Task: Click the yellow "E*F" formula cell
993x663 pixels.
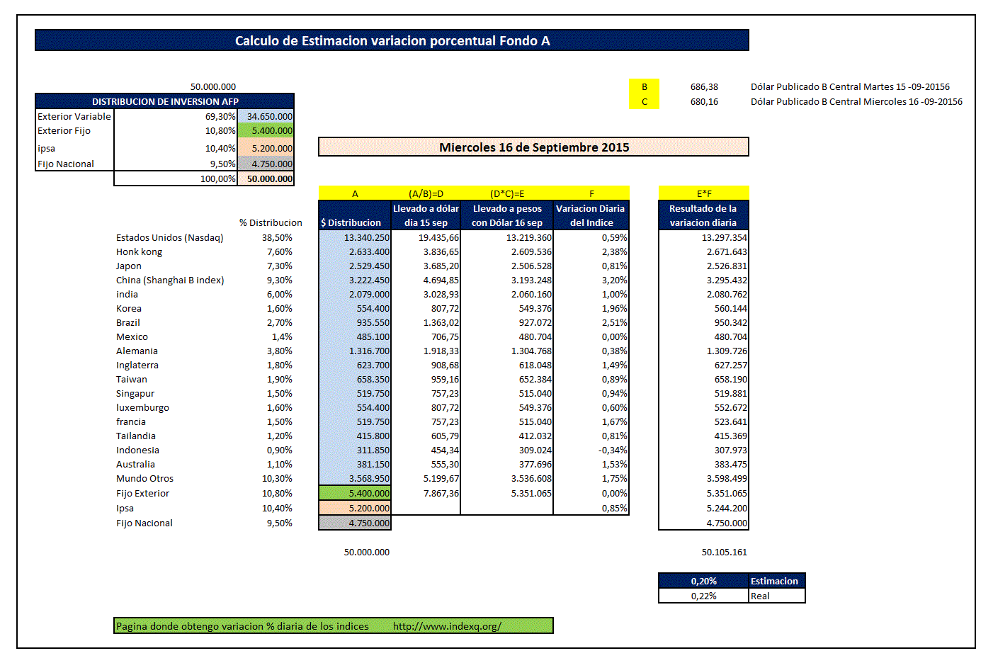Action: point(703,193)
